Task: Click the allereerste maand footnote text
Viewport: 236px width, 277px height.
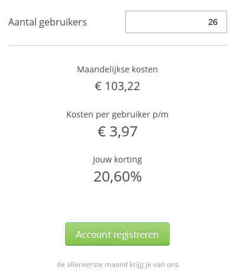Action: click(118, 265)
